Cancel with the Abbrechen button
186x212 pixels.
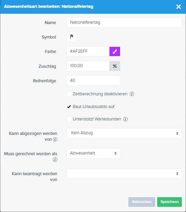tap(141, 202)
